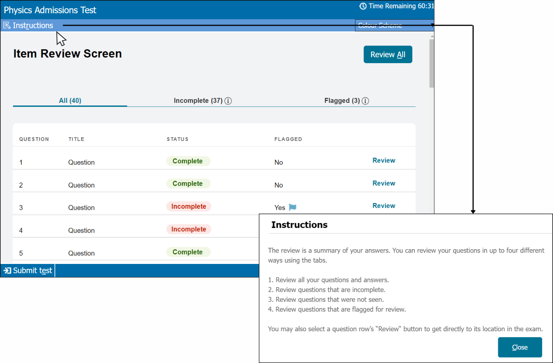Open question 2 via its Review link

pyautogui.click(x=384, y=183)
